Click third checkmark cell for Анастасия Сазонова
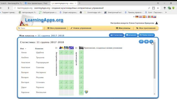Image resolution: width=177 pixels, height=99 pixels. click(71, 67)
